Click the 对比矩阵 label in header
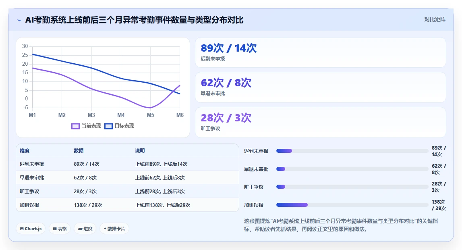Viewport: 462px width, 250px height. pyautogui.click(x=435, y=19)
